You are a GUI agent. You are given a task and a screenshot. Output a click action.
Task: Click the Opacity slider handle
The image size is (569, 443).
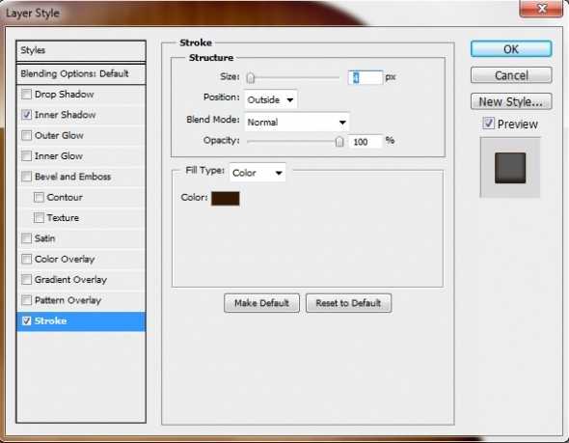click(339, 142)
